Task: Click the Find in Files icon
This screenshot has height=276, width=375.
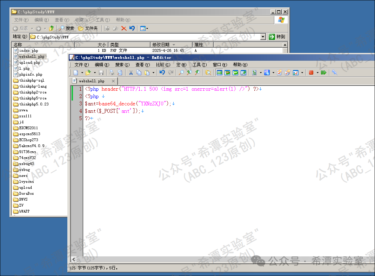Action: click(x=208, y=73)
